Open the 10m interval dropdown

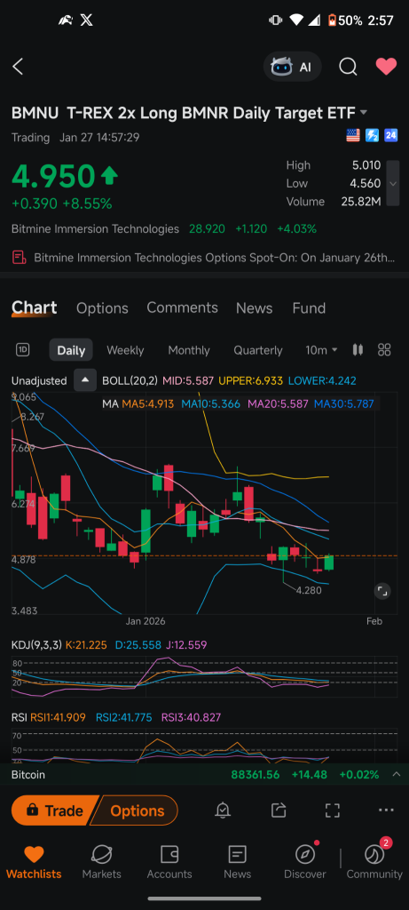point(321,350)
